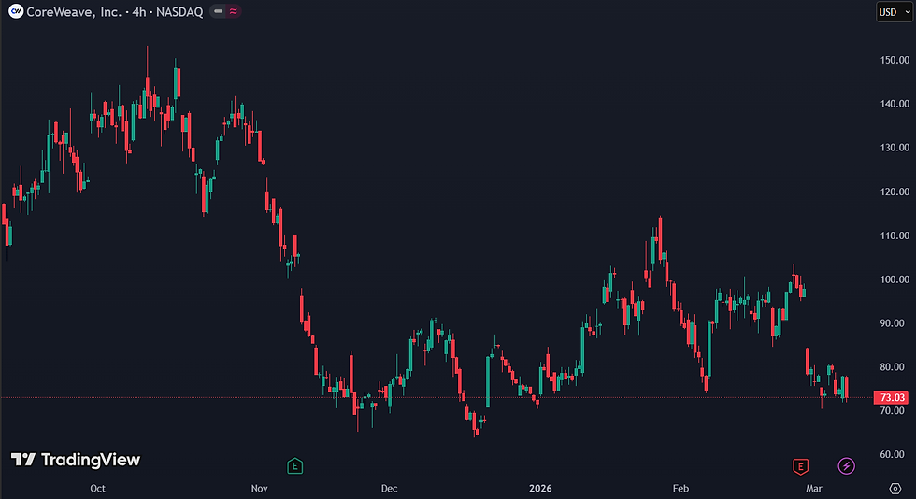Image resolution: width=916 pixels, height=499 pixels.
Task: Click the 90.00 price axis label
Action: (892, 323)
